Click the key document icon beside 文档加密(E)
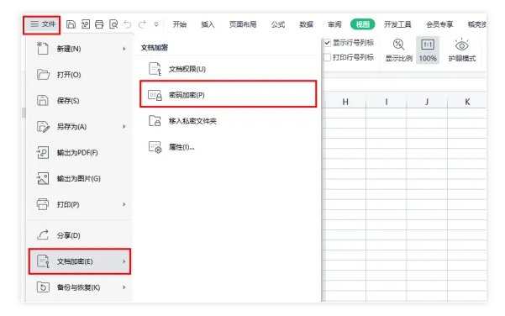Screen dimensions: 505x316 point(43,261)
